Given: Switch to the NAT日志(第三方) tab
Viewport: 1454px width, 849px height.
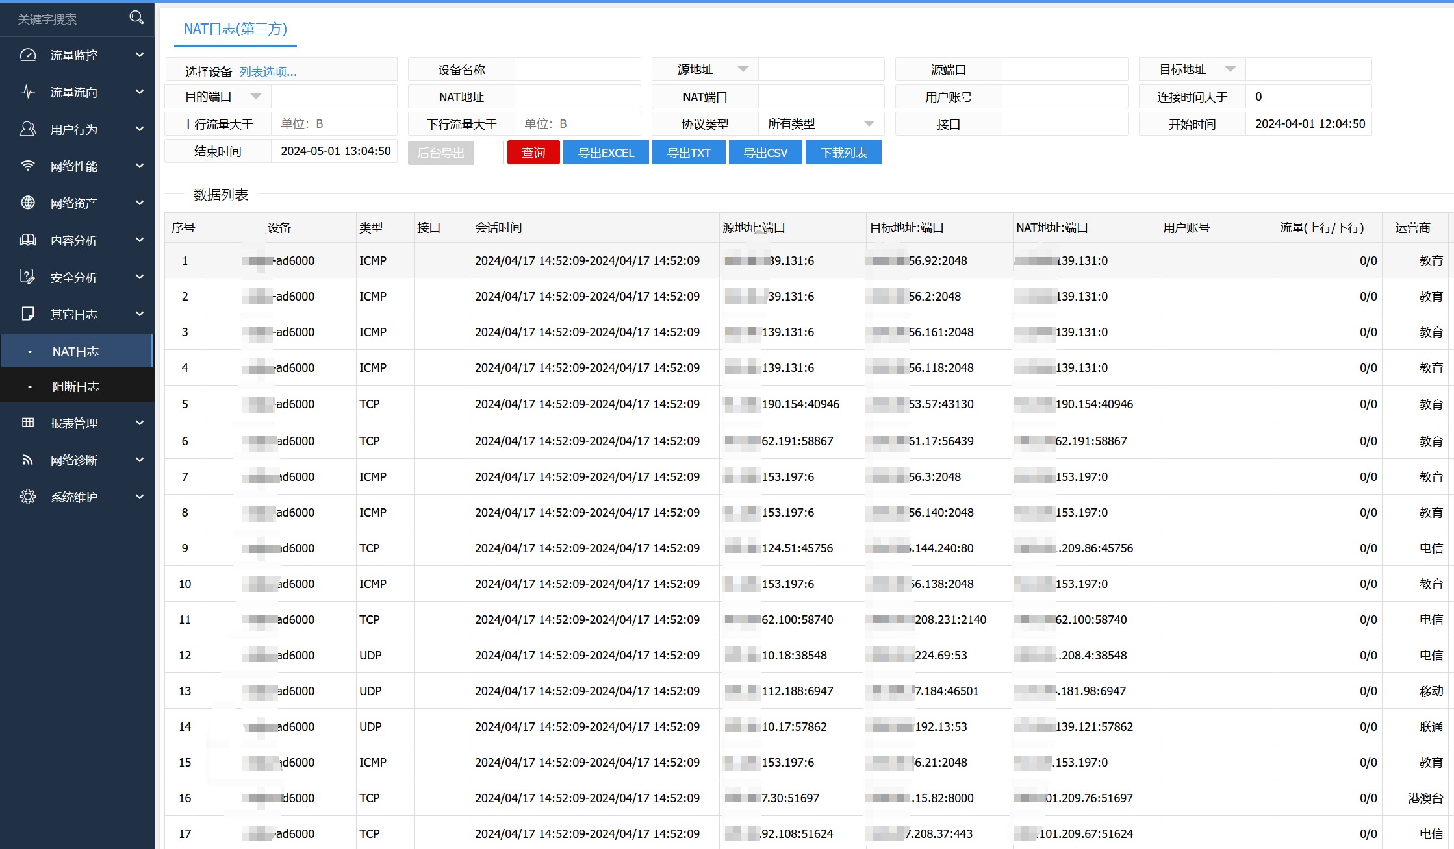Looking at the screenshot, I should click(x=235, y=29).
